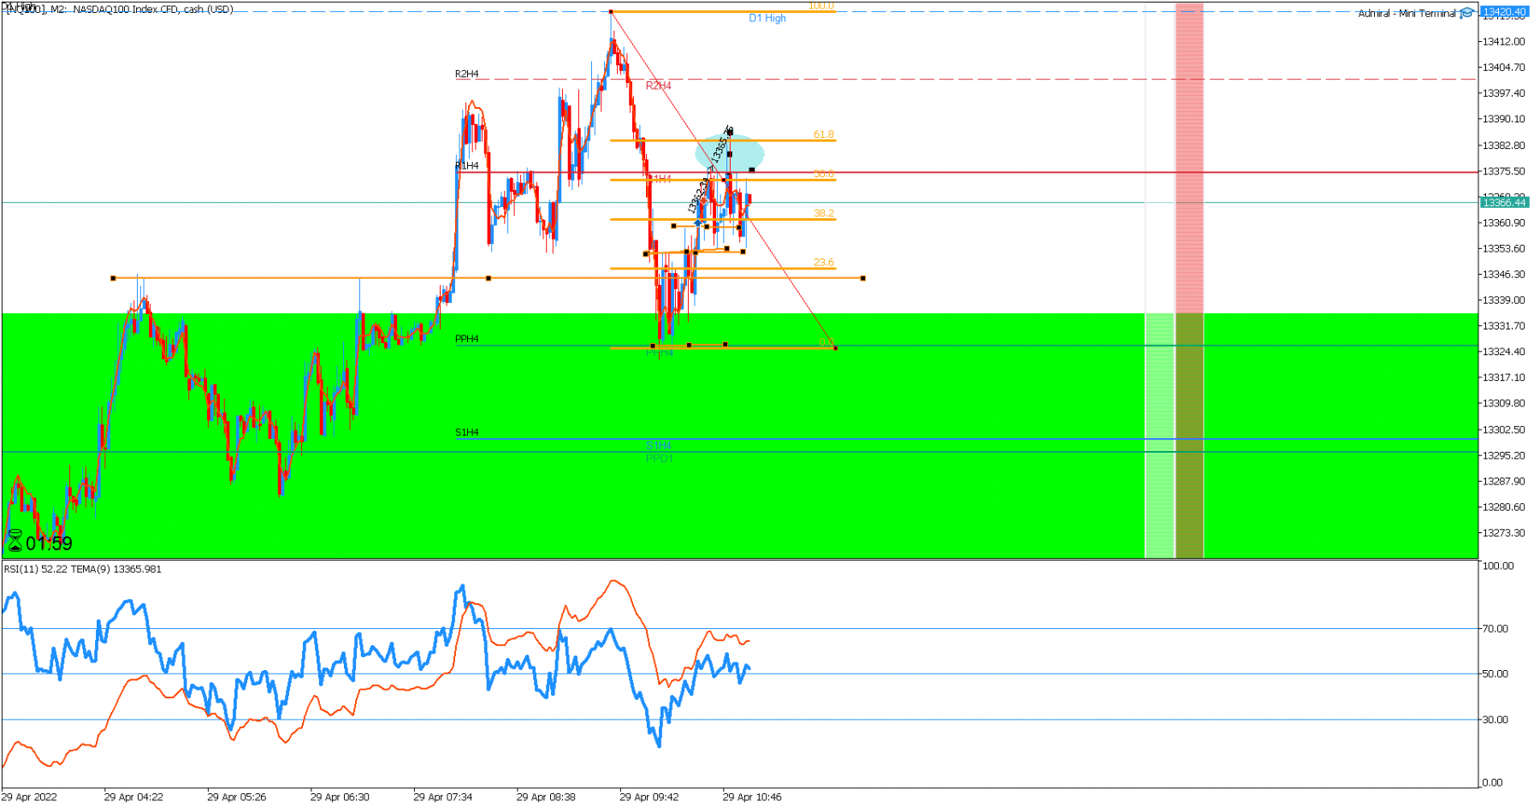Click the Admiral Mini Terminal graduation cap icon
Screen dimensions: 1540x807
click(1466, 13)
